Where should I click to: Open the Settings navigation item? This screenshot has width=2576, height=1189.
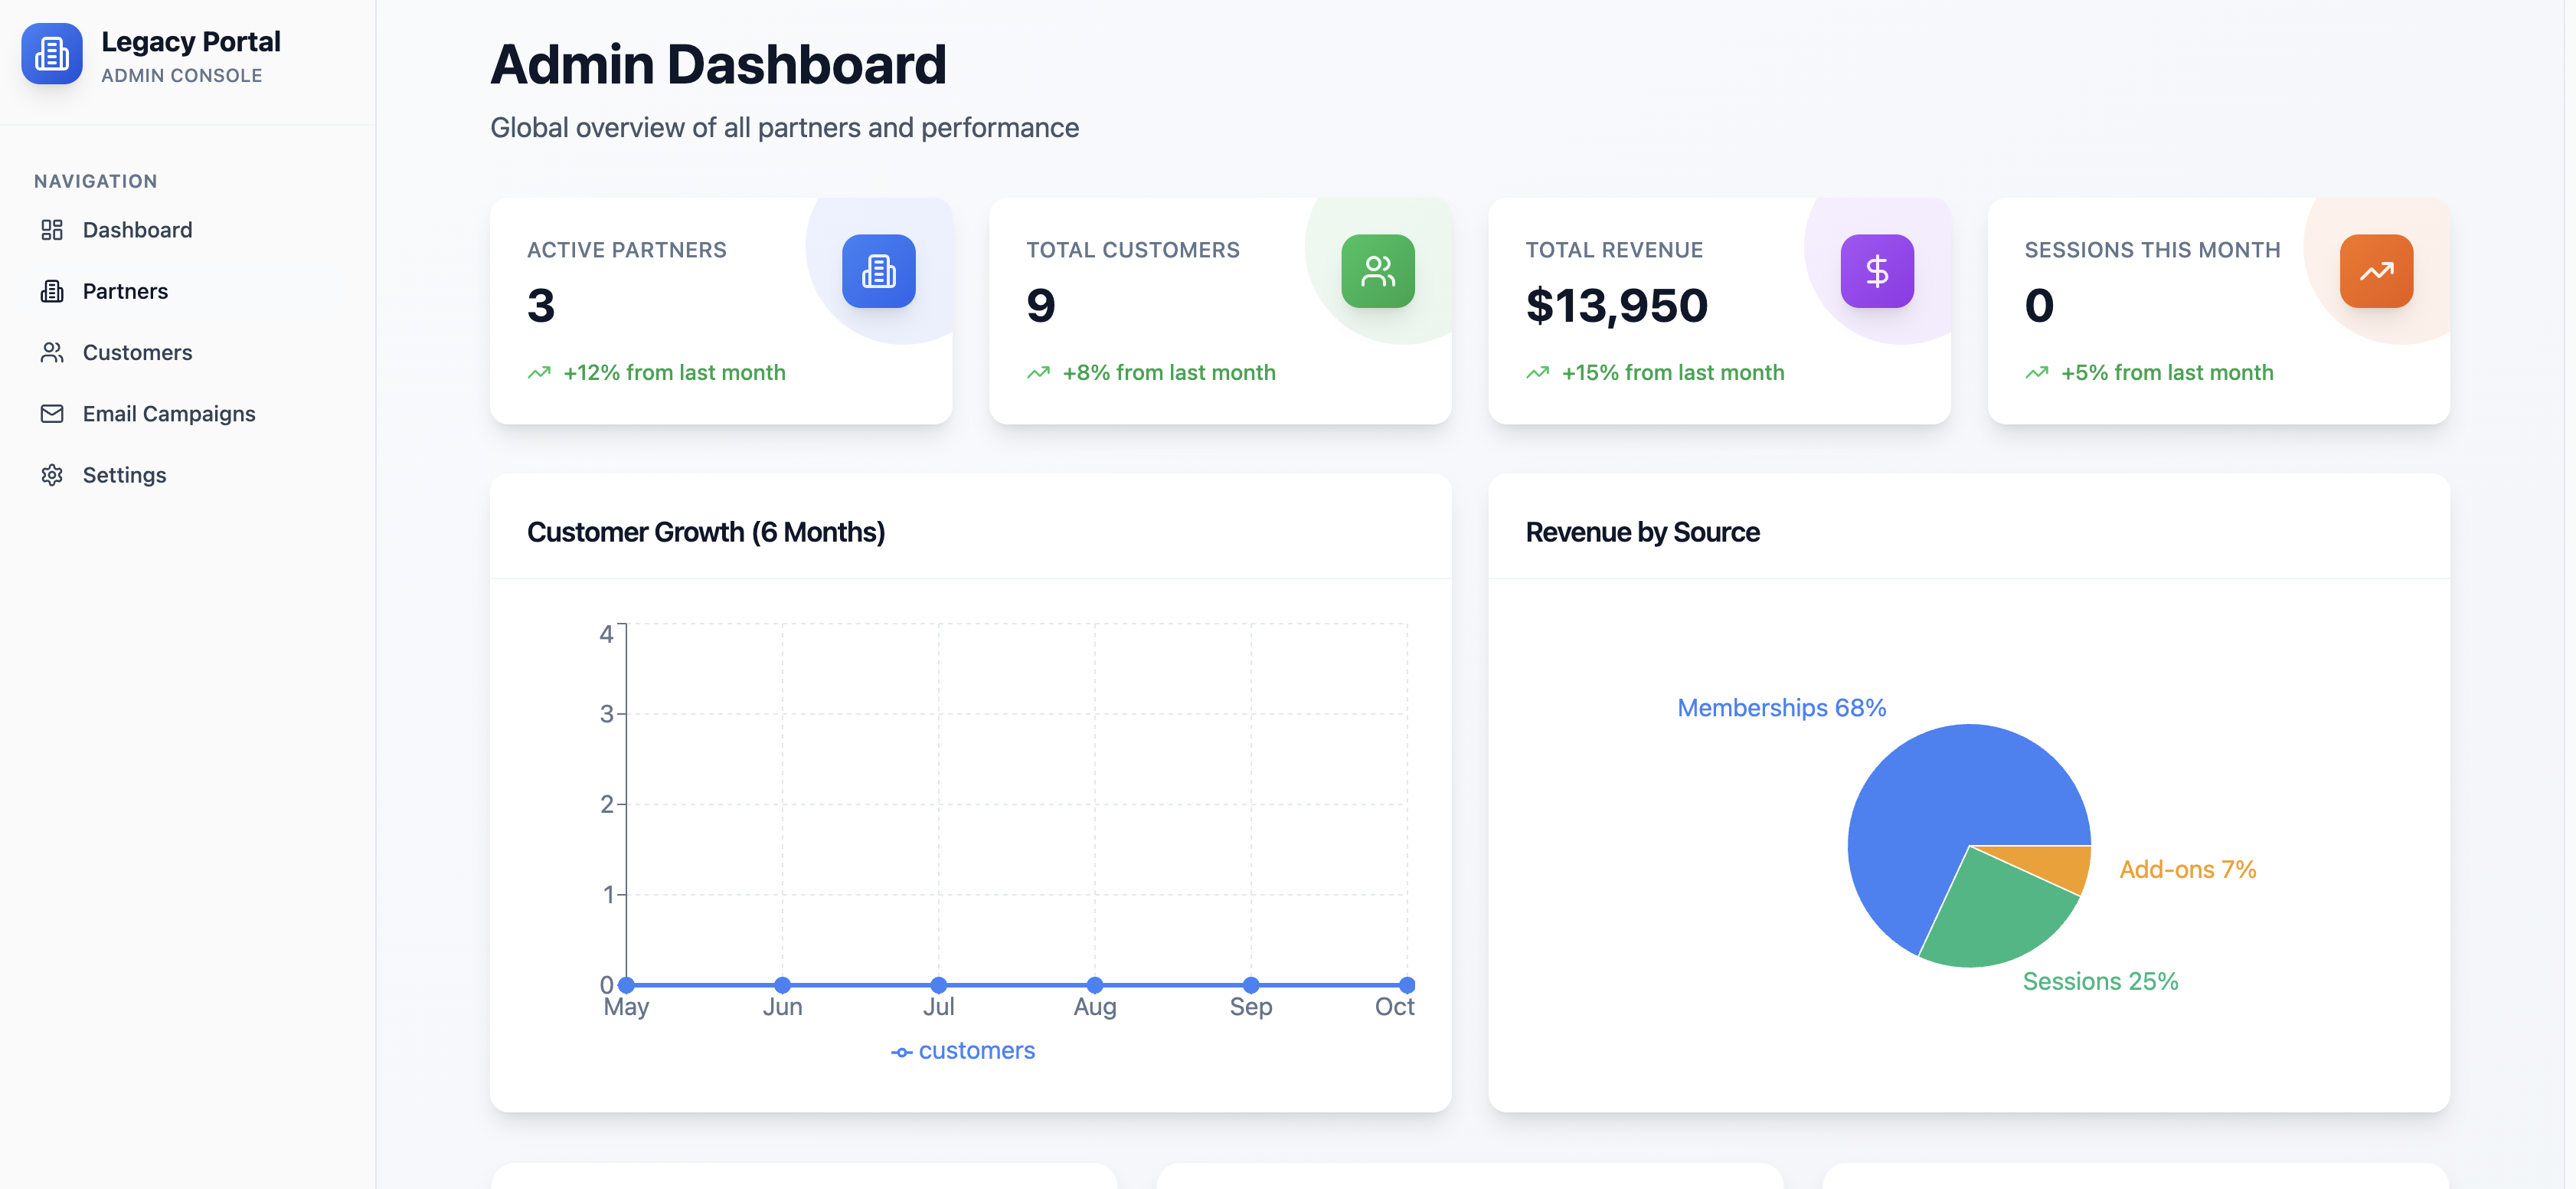[124, 474]
